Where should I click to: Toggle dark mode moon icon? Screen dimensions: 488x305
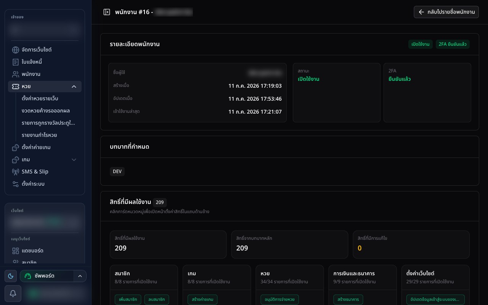11,276
